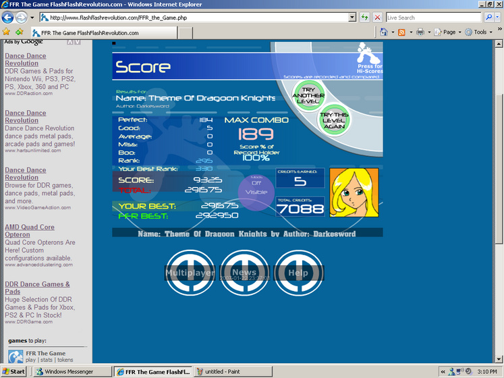Click the red Stop loading icon
This screenshot has width=504, height=378.
click(377, 18)
